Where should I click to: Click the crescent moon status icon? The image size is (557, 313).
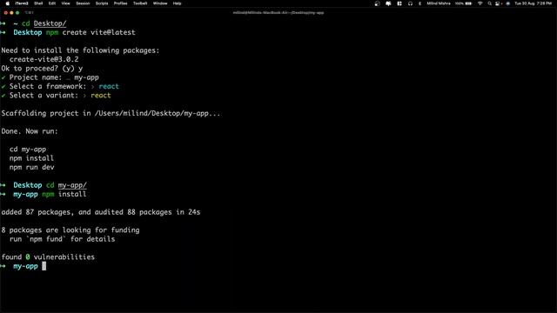coord(419,3)
